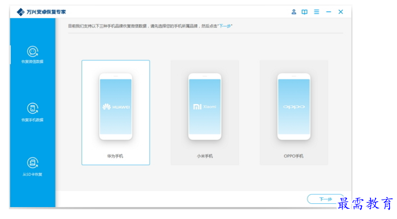
Task: Click the 恢复微信数据 text label
Action: click(x=32, y=62)
